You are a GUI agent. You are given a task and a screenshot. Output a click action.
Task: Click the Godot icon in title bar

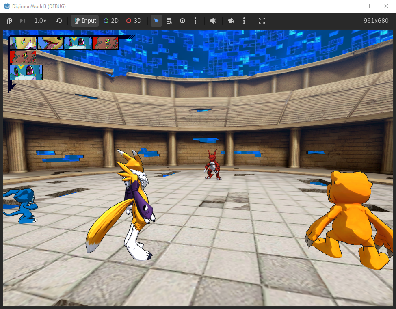tap(7, 6)
